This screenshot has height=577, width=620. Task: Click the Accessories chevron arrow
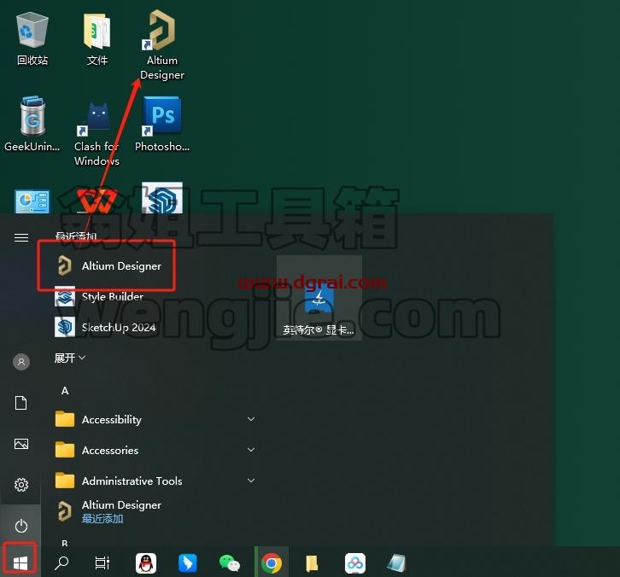click(x=251, y=450)
